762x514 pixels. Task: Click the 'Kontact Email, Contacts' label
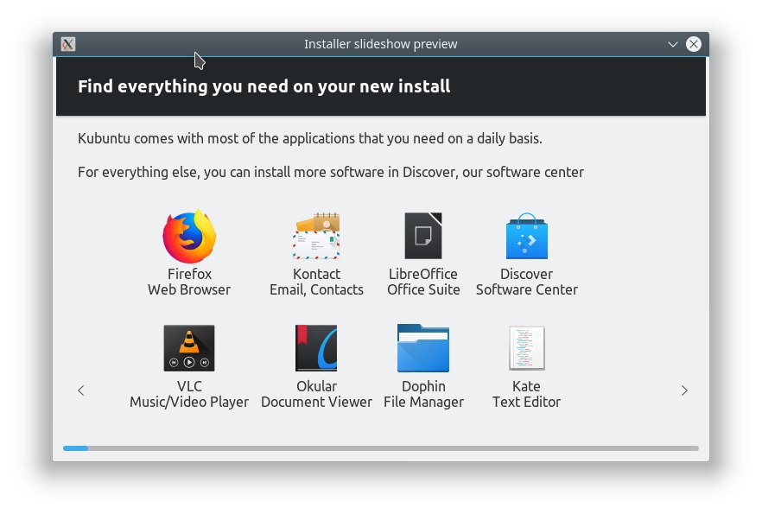pyautogui.click(x=316, y=282)
